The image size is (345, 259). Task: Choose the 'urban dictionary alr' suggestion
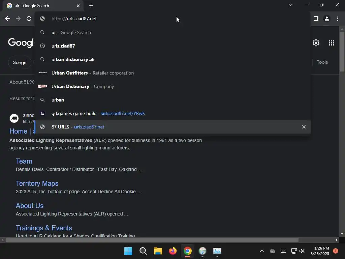click(173, 59)
